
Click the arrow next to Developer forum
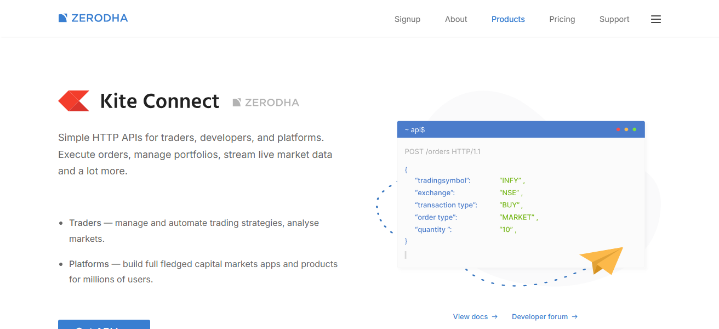(574, 316)
